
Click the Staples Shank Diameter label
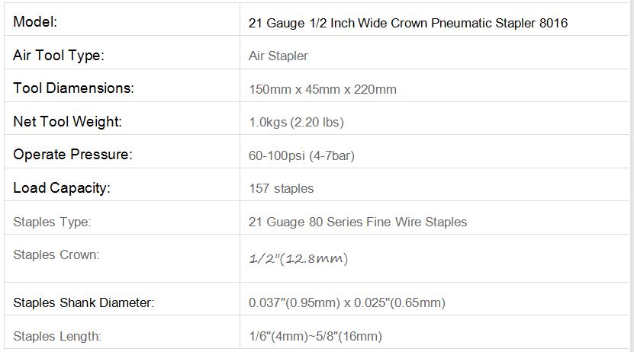(x=84, y=302)
